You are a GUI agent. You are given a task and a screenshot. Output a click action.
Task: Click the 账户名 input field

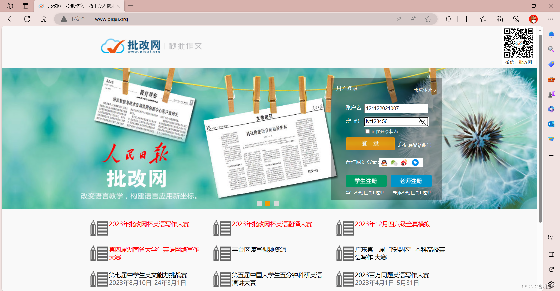396,108
